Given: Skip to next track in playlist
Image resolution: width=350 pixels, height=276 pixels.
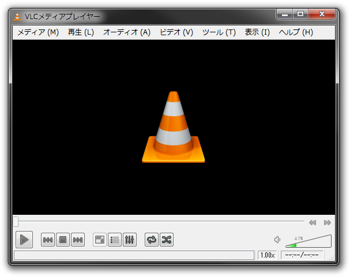Looking at the screenshot, I should 78,240.
